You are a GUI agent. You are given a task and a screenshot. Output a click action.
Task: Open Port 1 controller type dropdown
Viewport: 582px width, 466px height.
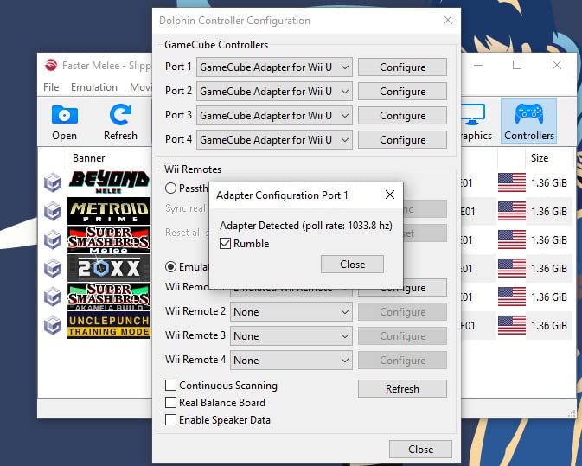point(274,67)
